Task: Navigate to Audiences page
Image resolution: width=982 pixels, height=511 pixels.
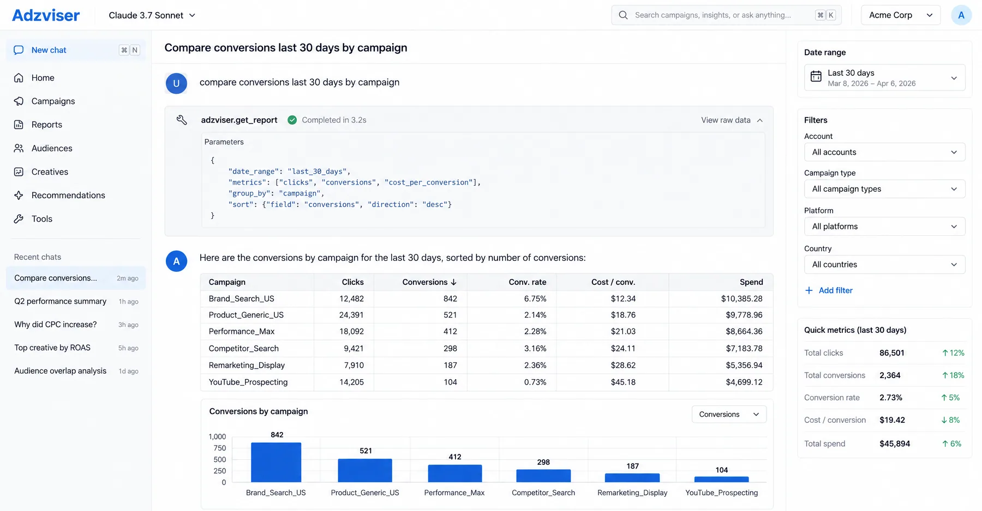Action: [76, 148]
